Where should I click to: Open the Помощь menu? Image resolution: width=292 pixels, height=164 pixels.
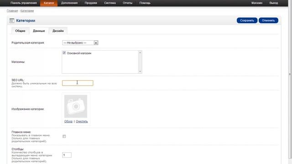145,3
